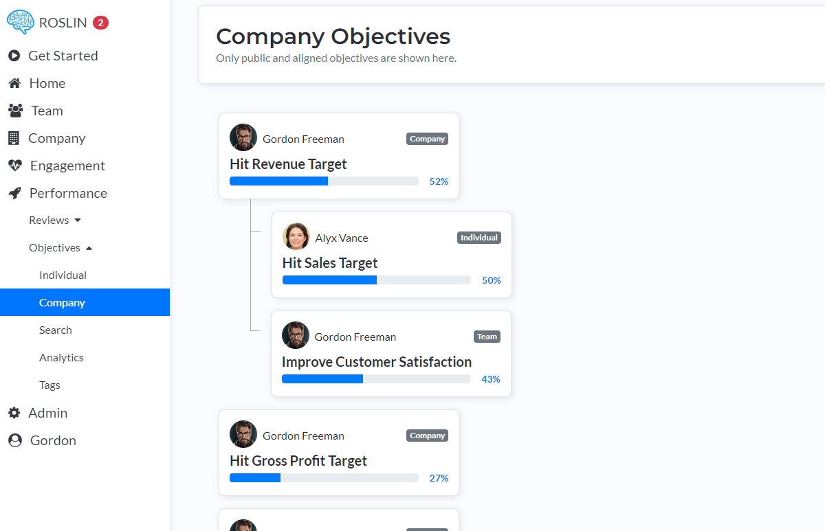This screenshot has width=825, height=531.
Task: Click the Home icon in sidebar
Action: (14, 83)
